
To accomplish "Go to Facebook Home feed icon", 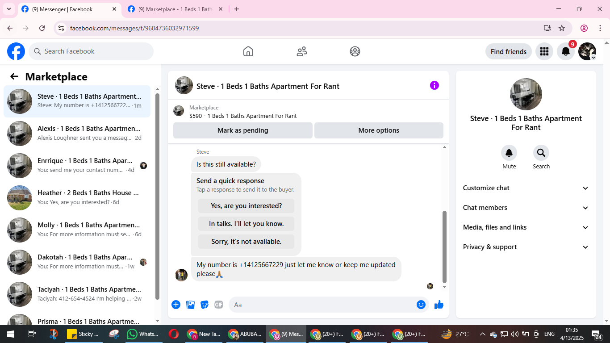I will coord(248,51).
